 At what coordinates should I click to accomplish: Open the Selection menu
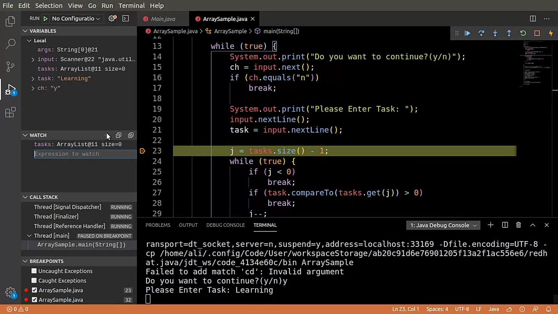pyautogui.click(x=49, y=6)
